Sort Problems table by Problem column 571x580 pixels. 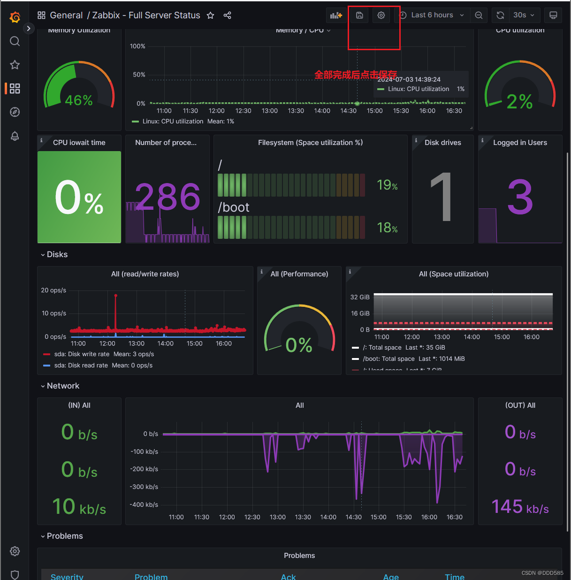151,576
